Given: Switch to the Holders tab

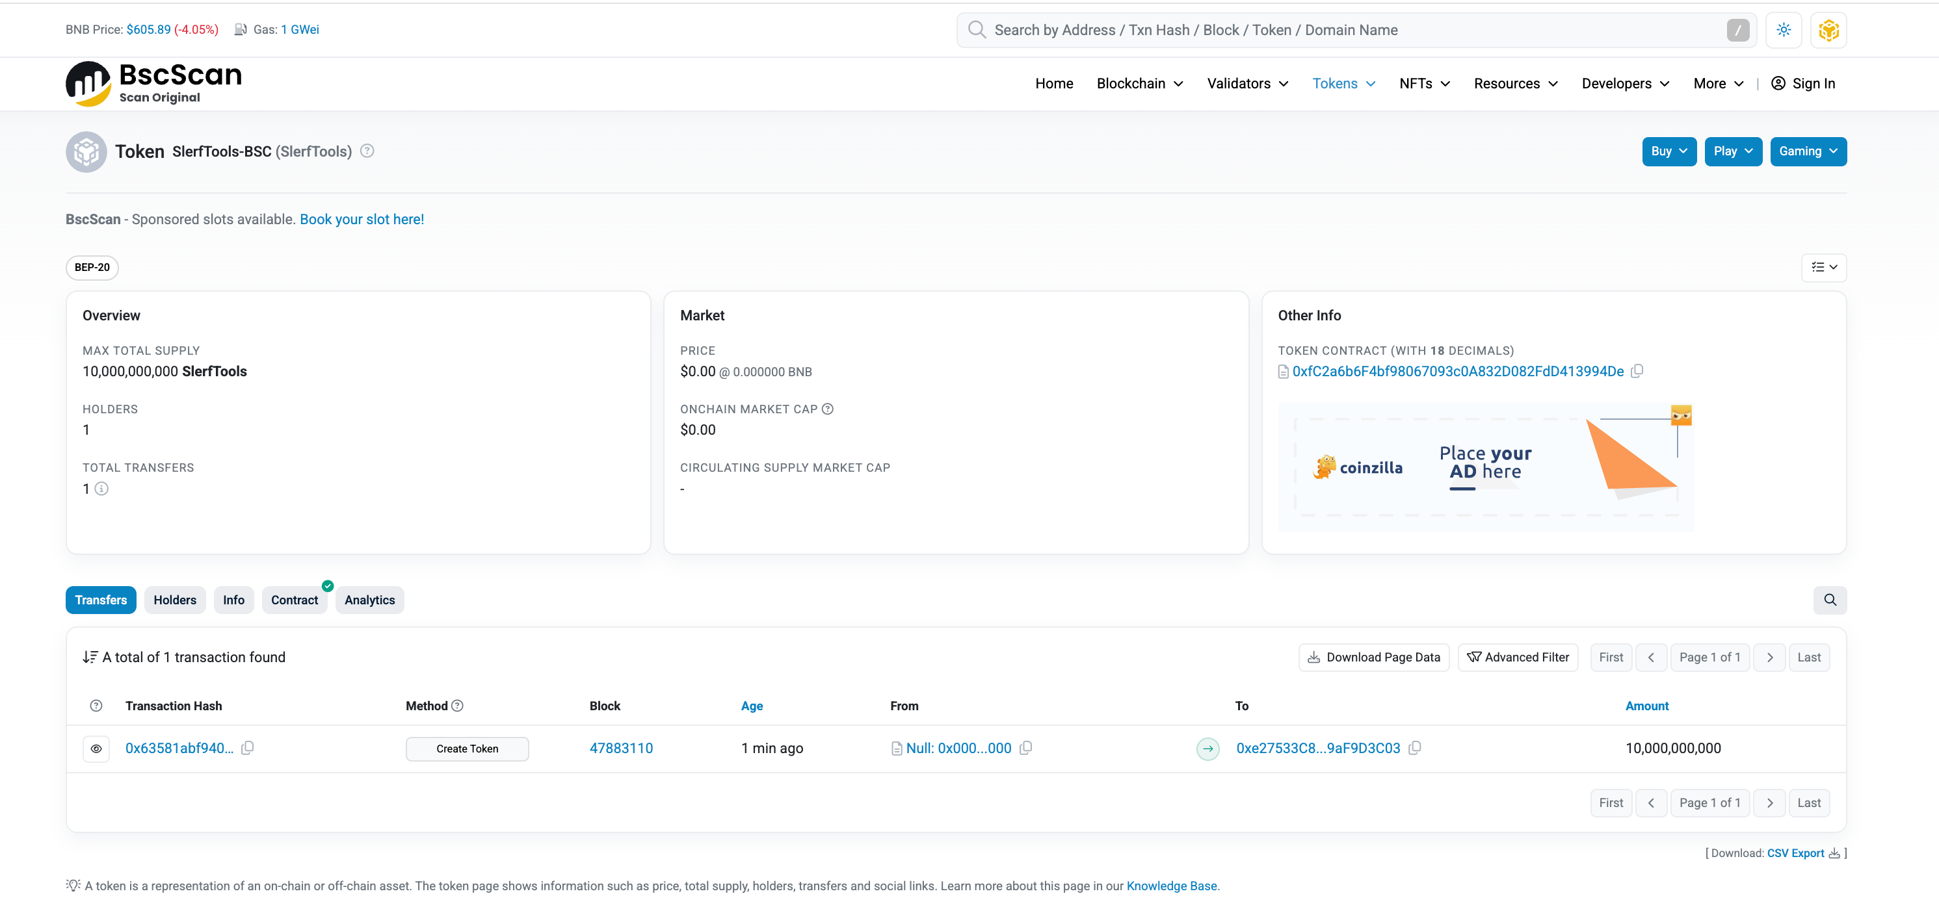Looking at the screenshot, I should tap(175, 600).
